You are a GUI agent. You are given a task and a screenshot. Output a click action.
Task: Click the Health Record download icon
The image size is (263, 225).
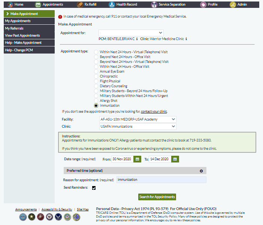coord(112,4)
